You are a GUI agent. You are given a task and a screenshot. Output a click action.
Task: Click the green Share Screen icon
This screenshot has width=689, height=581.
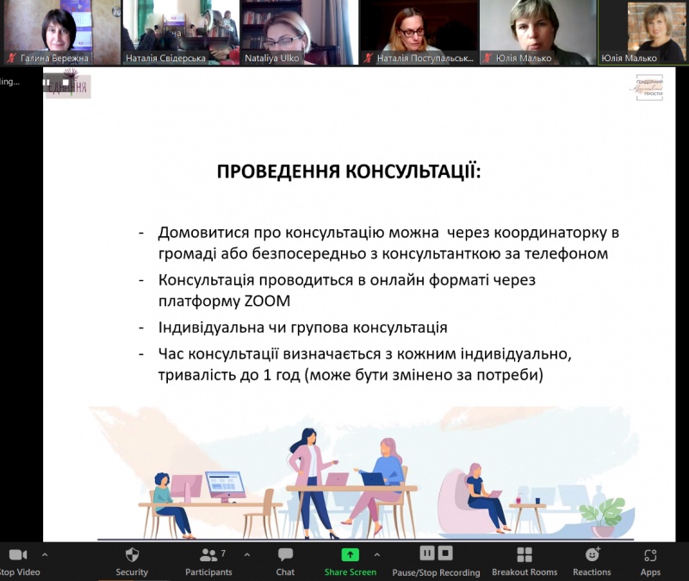point(350,554)
